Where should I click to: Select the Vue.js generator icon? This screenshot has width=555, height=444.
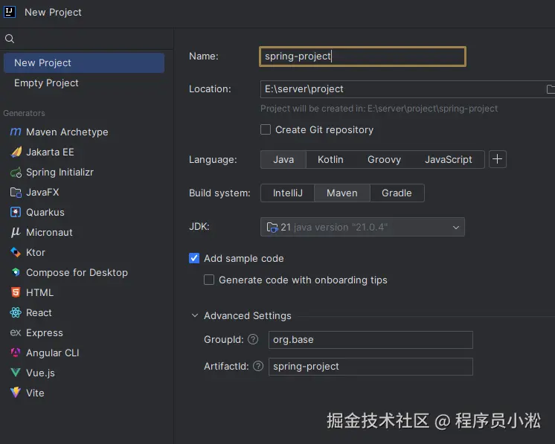pyautogui.click(x=16, y=373)
